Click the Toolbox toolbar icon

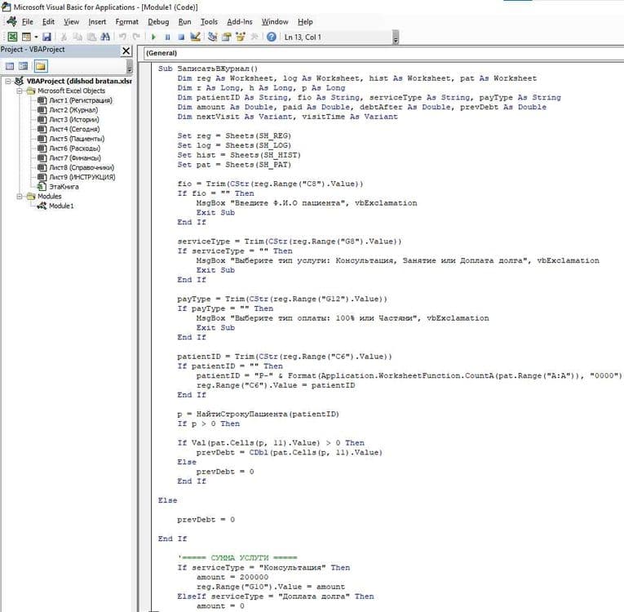[x=254, y=37]
